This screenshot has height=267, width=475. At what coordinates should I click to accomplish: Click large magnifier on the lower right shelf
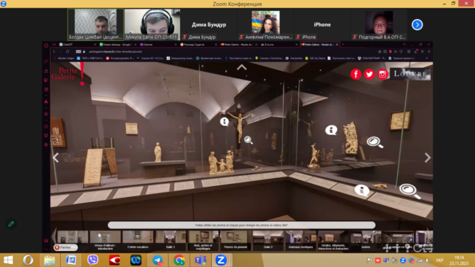click(409, 190)
